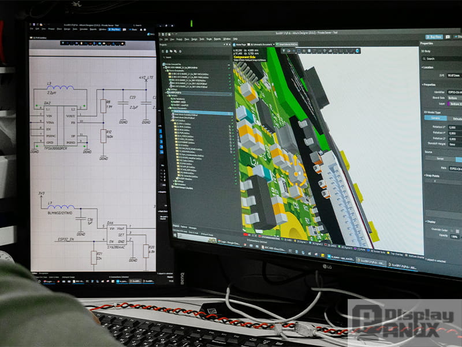Switch to the Projects tab below the Projects panel
Viewport: 462px width, 347px height.
176,226
